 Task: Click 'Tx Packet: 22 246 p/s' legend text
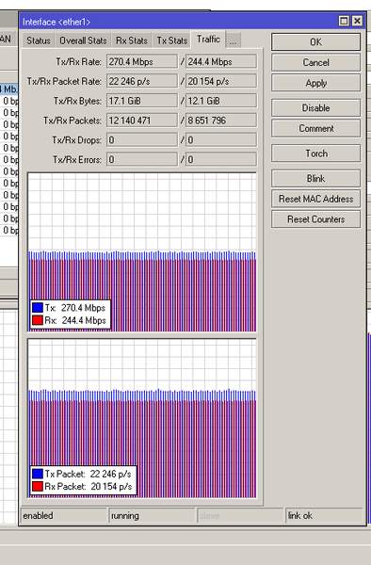pos(89,474)
